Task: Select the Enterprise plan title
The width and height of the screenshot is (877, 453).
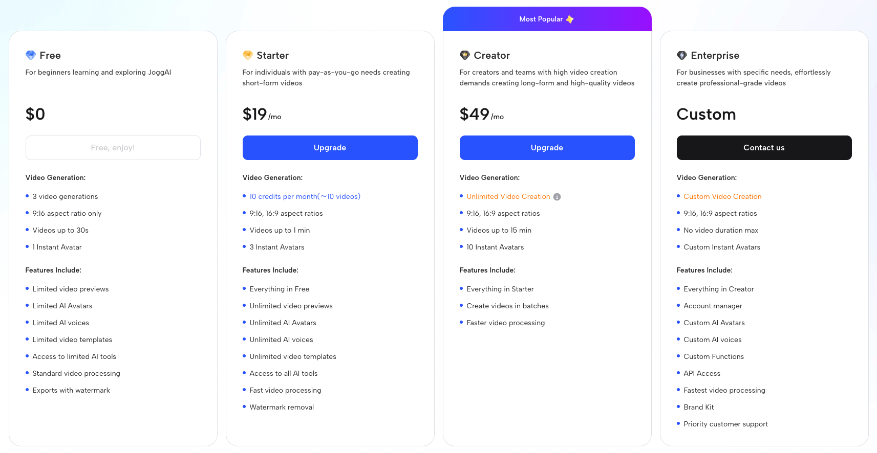Action: 715,55
